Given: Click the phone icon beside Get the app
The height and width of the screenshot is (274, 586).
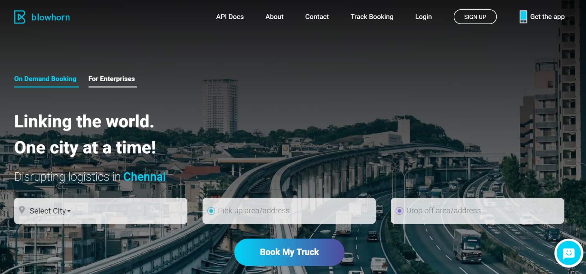Looking at the screenshot, I should point(523,17).
